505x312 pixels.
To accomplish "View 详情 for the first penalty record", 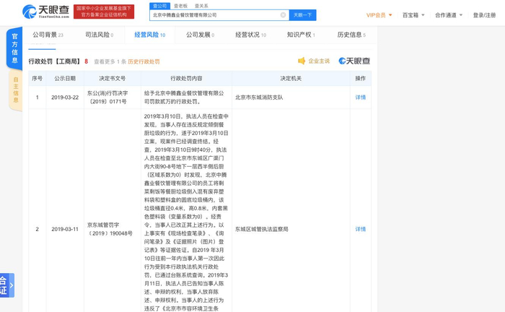I will pos(360,97).
